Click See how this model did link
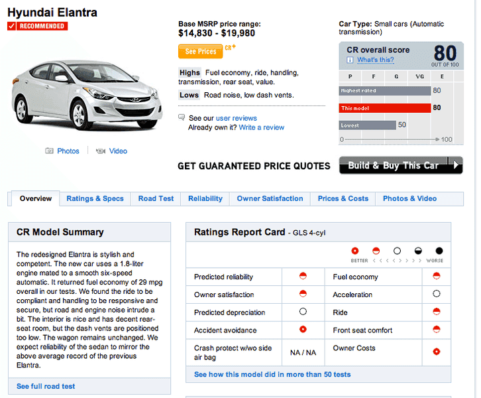The image size is (481, 398). pyautogui.click(x=272, y=374)
